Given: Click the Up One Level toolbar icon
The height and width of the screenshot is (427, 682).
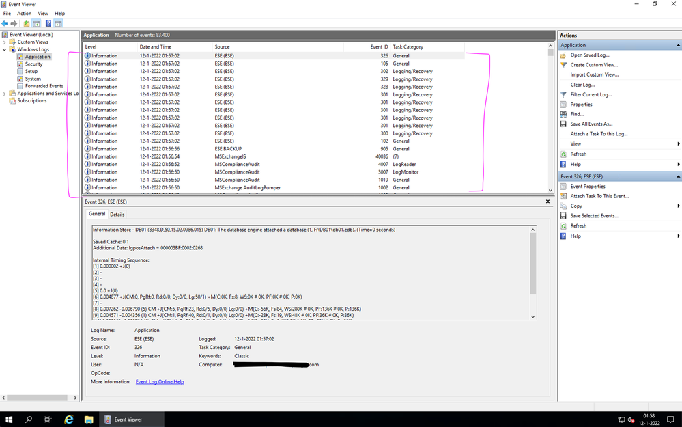Looking at the screenshot, I should click(x=27, y=23).
